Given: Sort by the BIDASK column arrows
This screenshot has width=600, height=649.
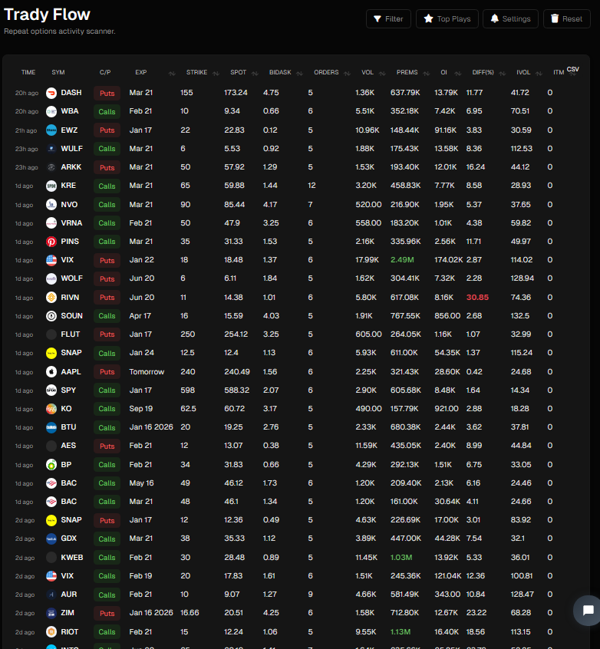Looking at the screenshot, I should pos(300,73).
